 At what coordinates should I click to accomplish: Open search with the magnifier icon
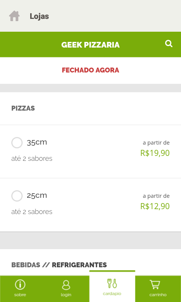(169, 44)
